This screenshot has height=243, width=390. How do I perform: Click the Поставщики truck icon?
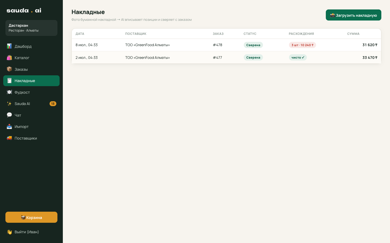click(x=9, y=138)
